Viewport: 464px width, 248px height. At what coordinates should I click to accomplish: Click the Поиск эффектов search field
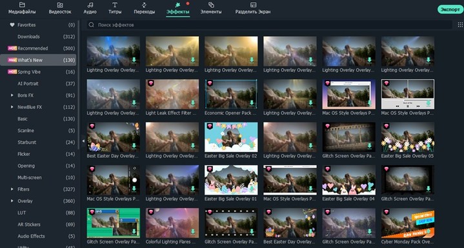tap(269, 24)
